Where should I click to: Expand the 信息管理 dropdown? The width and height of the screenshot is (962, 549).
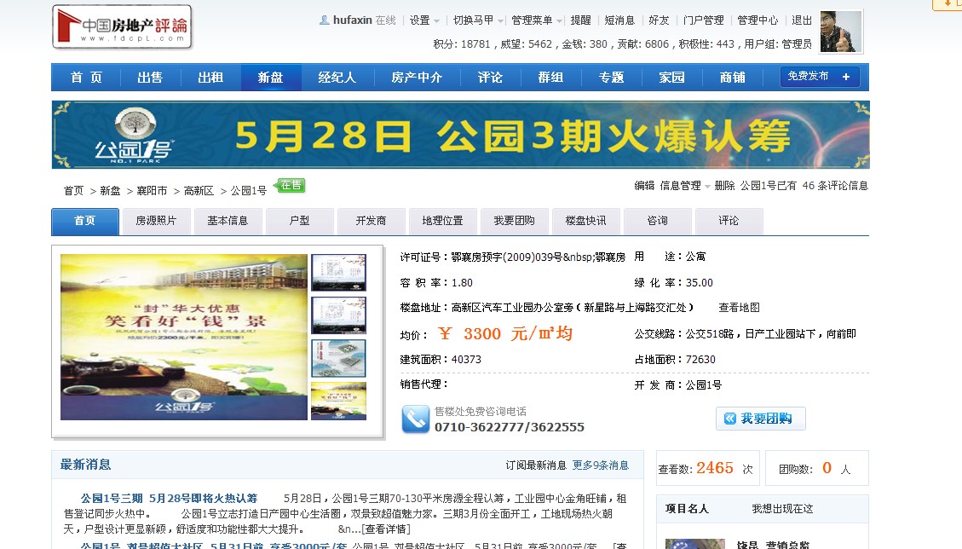[x=685, y=186]
